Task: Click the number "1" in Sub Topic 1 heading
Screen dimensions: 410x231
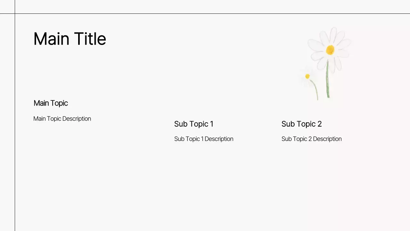Action: tap(211, 124)
